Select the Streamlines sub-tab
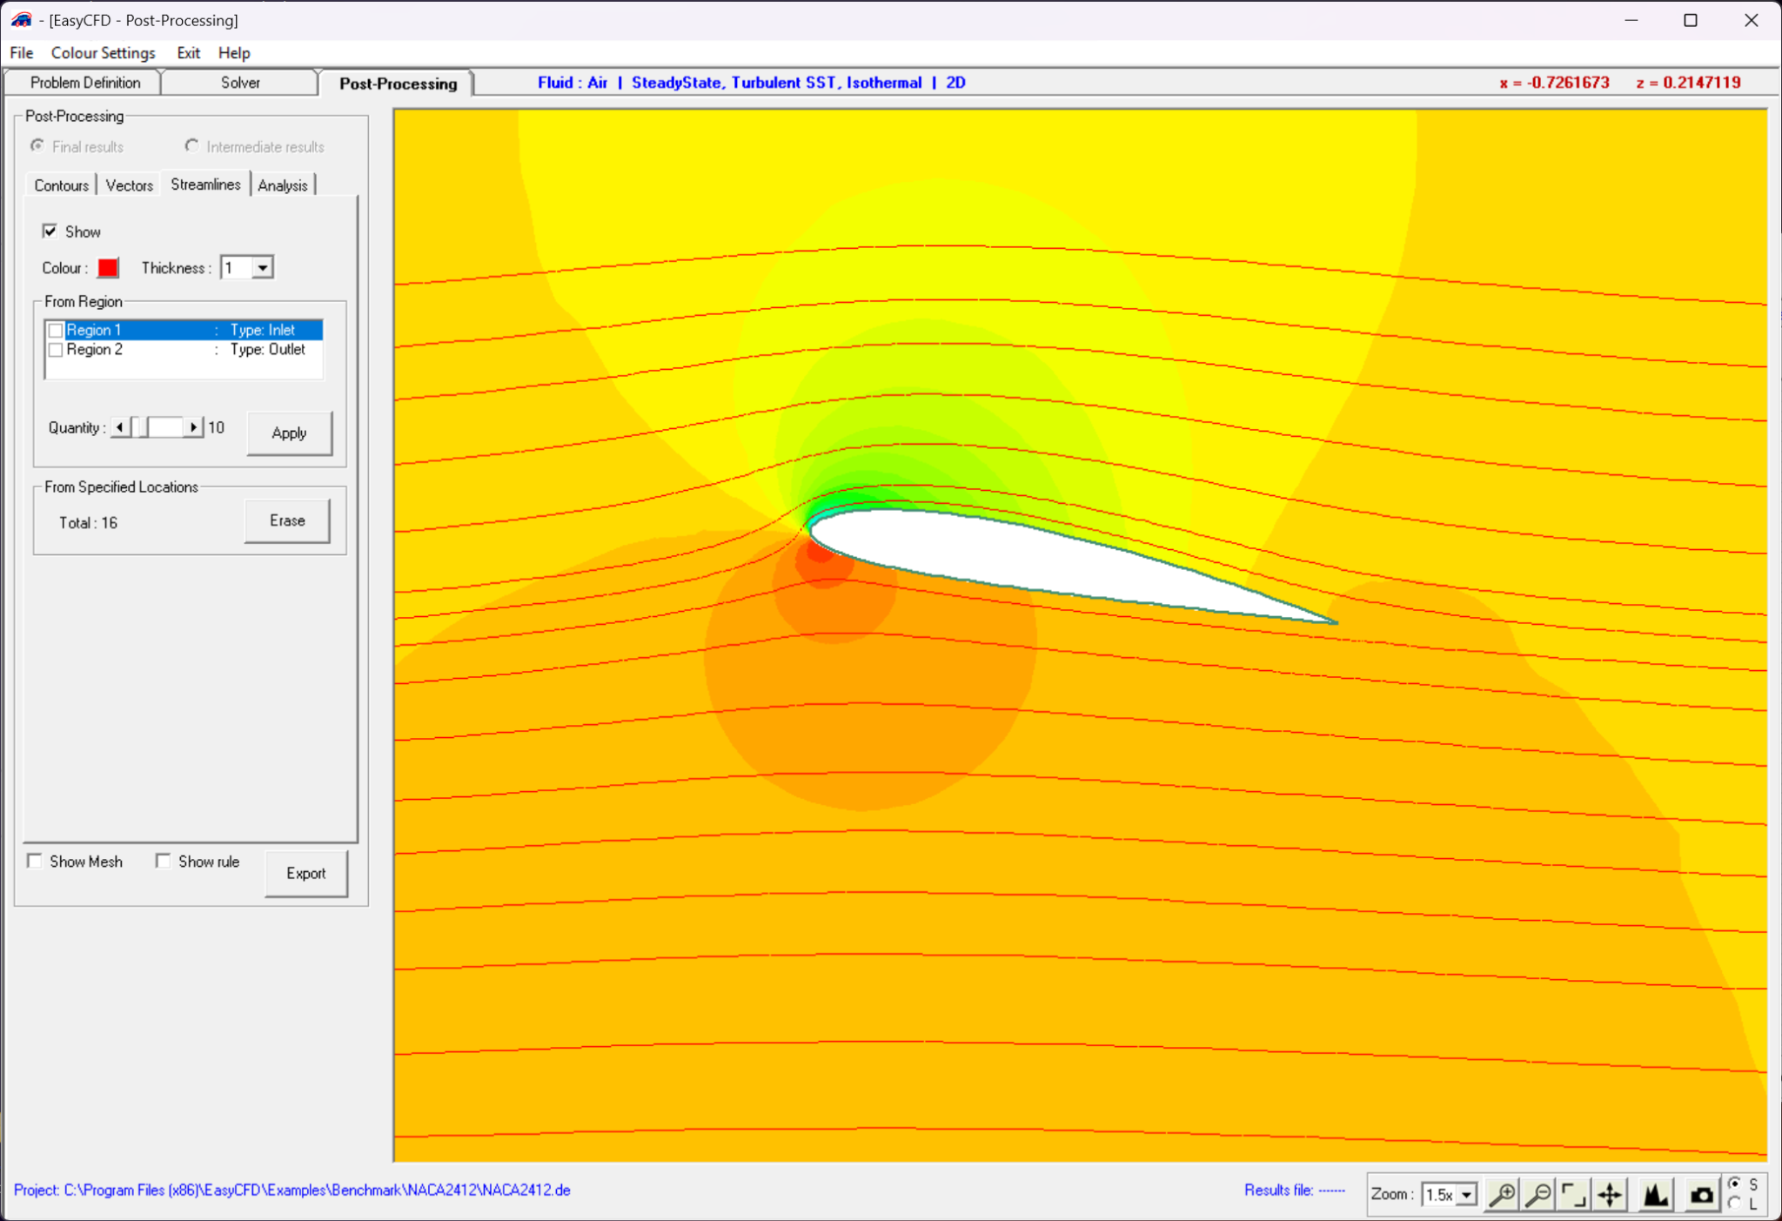The image size is (1782, 1221). [x=205, y=184]
